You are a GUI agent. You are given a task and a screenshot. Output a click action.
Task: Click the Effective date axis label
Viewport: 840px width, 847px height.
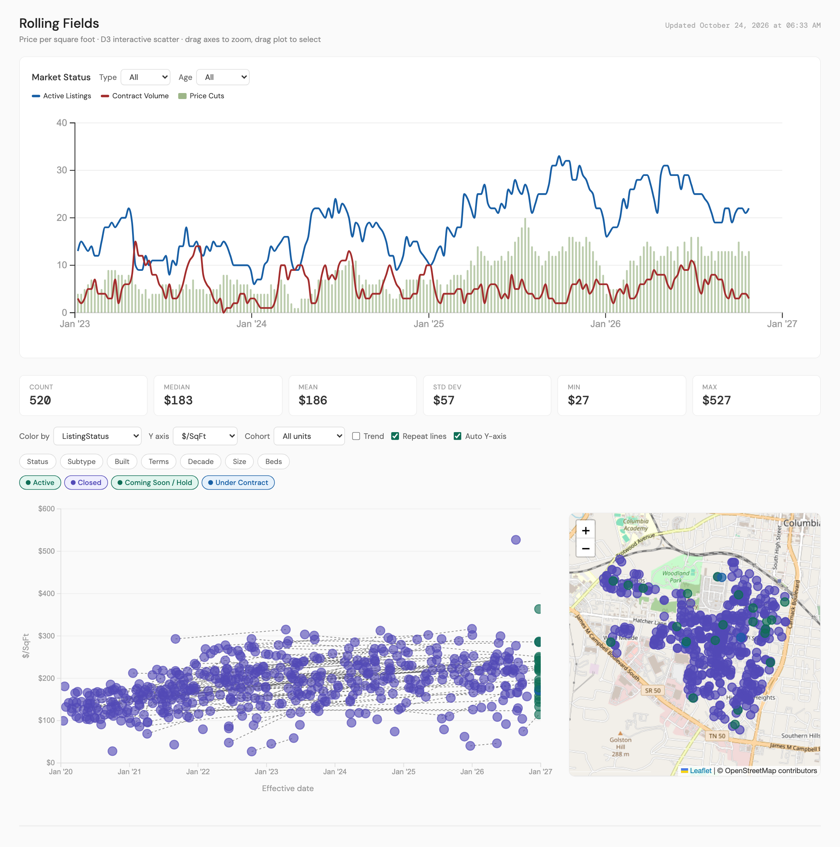click(x=288, y=788)
